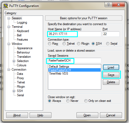
Task: Open the Logging category
Action: (22, 22)
